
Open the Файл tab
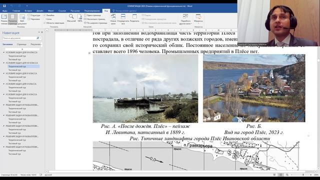[x=4, y=11]
